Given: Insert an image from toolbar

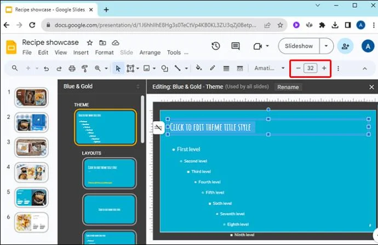Looking at the screenshot, I should tap(147, 69).
